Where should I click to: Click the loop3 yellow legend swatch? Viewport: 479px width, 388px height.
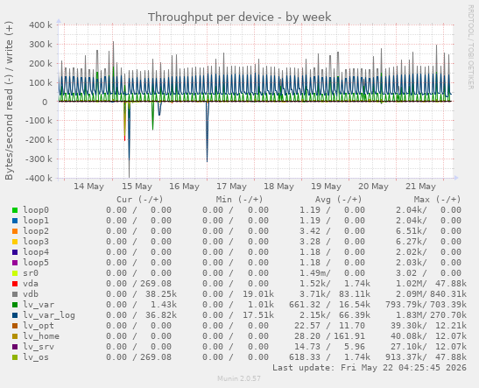(x=15, y=242)
